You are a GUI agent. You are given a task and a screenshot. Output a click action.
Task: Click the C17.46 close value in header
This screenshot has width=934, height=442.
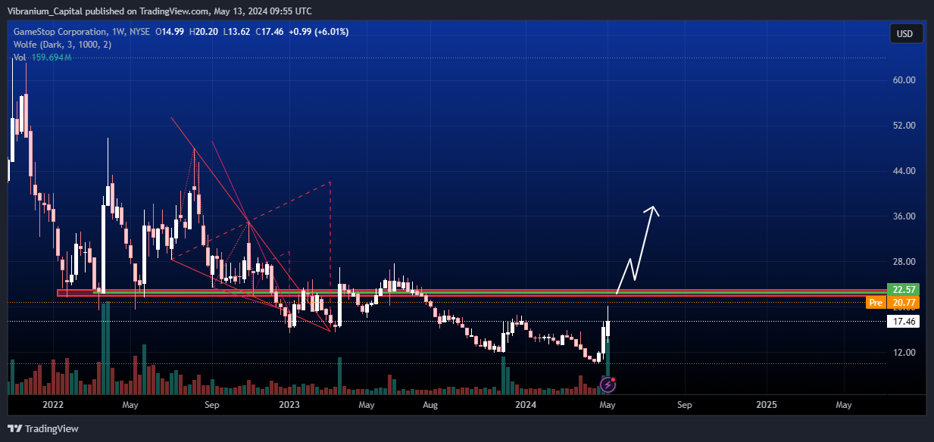[x=270, y=32]
